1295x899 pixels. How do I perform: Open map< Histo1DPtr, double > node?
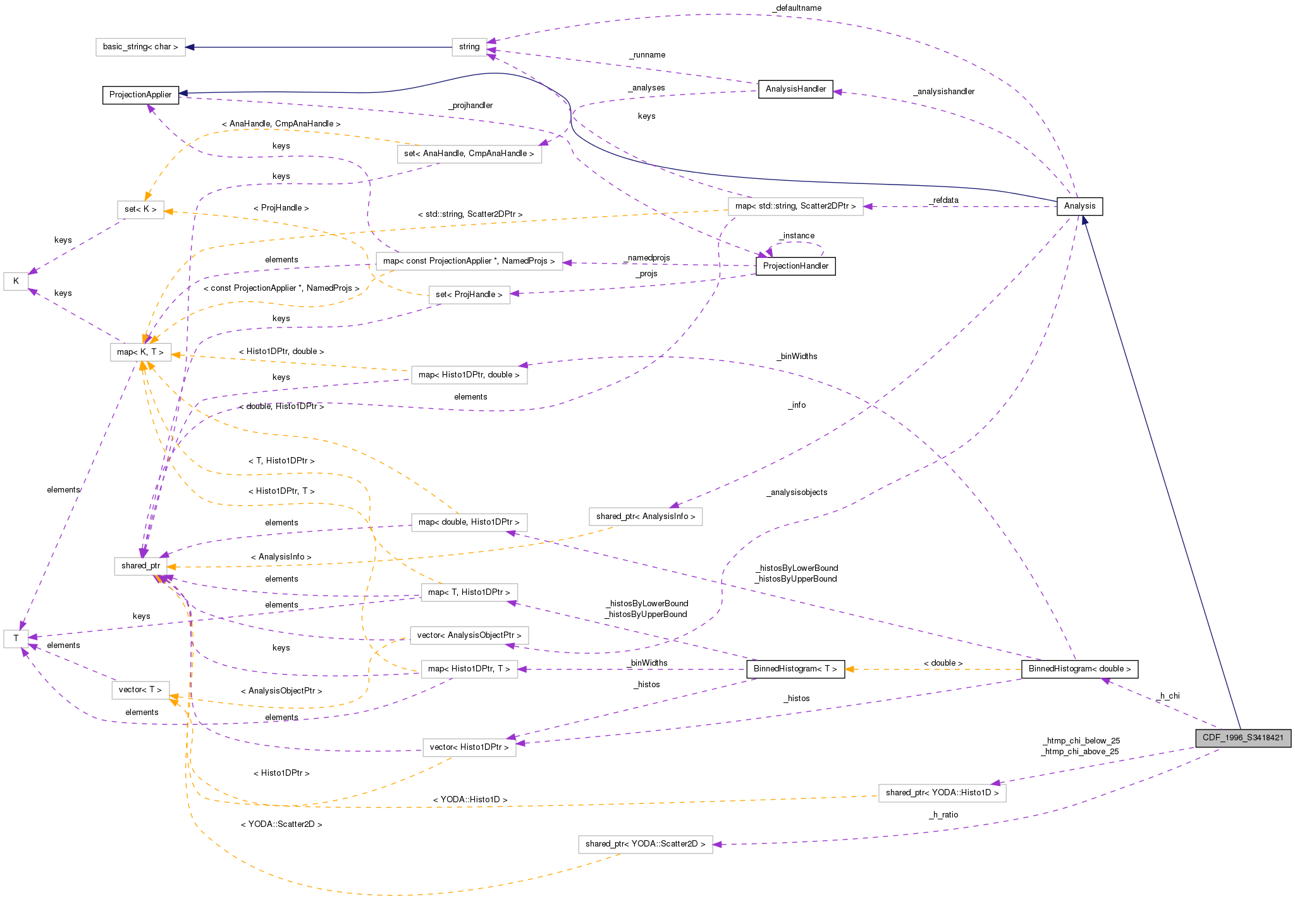(469, 375)
